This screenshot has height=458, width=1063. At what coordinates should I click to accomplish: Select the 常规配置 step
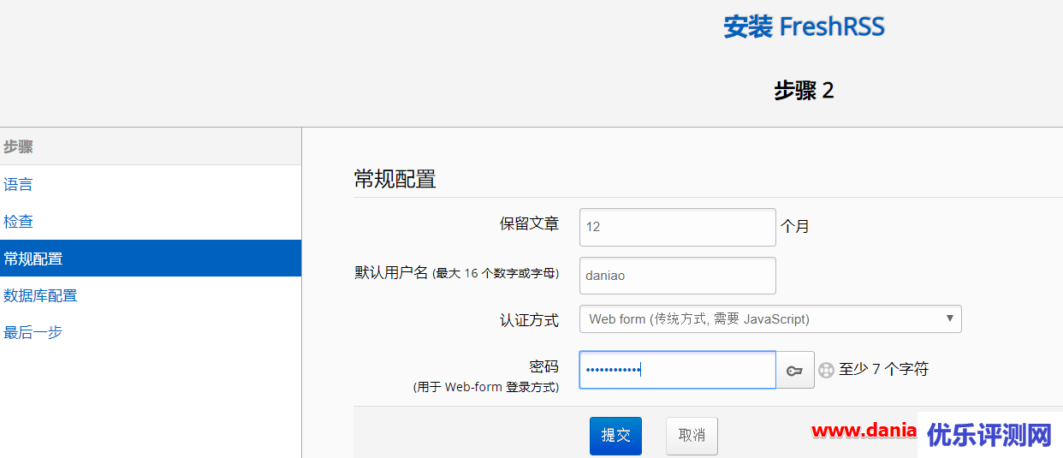151,259
